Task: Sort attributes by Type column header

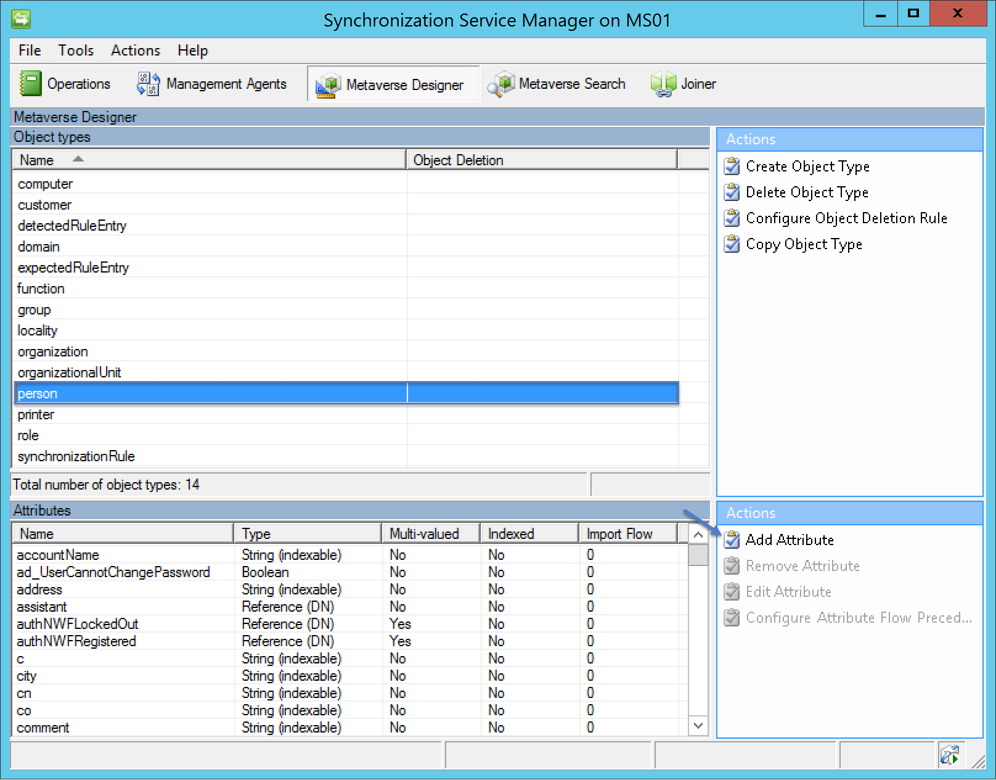Action: [x=308, y=534]
